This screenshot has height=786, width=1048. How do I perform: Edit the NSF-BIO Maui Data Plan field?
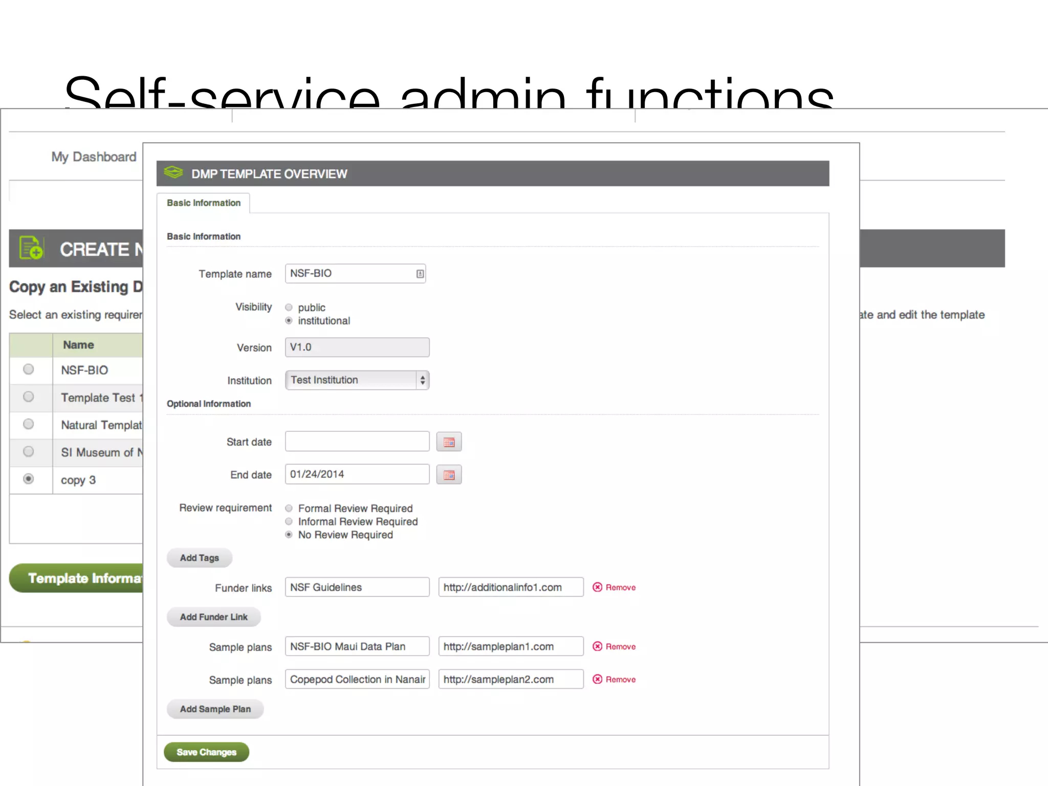tap(357, 646)
